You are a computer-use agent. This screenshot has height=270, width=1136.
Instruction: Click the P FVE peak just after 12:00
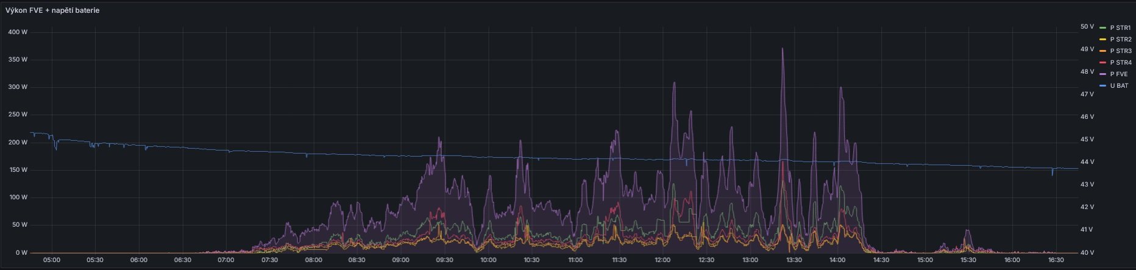coord(674,83)
